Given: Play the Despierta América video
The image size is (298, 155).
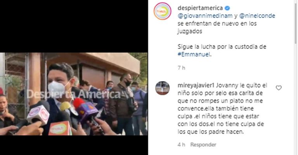Looking at the screenshot, I should (x=74, y=94).
